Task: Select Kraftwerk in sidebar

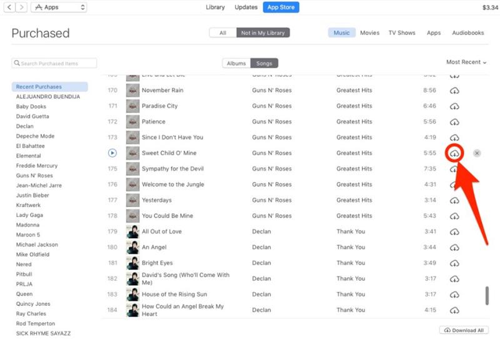Action: click(28, 205)
